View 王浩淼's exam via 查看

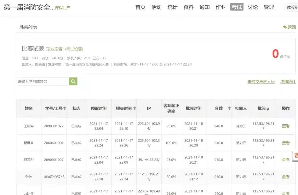tap(286, 126)
